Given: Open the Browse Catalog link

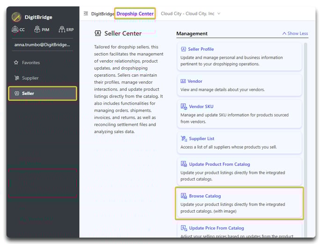Looking at the screenshot, I should pyautogui.click(x=205, y=196).
